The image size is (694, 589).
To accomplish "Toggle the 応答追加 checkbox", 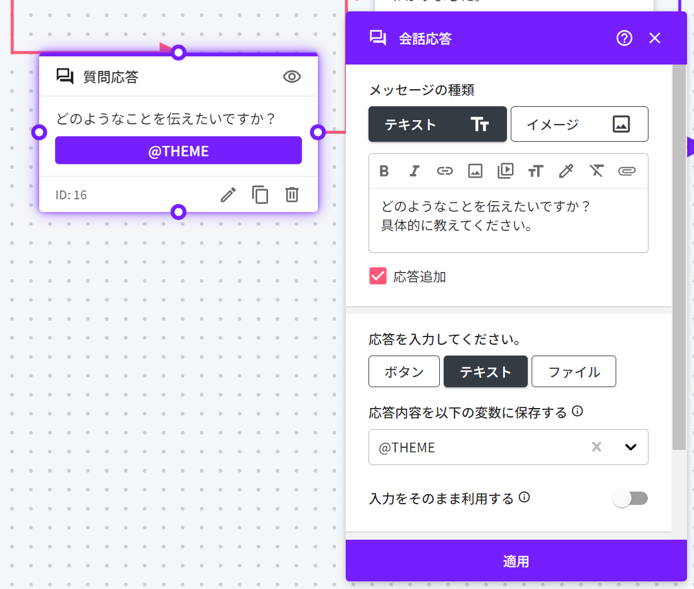I will (378, 276).
